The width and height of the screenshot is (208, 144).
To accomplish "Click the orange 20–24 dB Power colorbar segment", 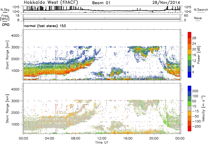I will [x=190, y=46].
